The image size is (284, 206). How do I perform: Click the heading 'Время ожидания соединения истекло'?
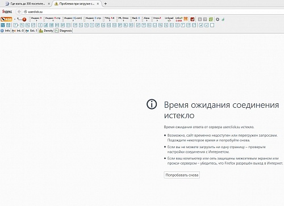pyautogui.click(x=222, y=110)
